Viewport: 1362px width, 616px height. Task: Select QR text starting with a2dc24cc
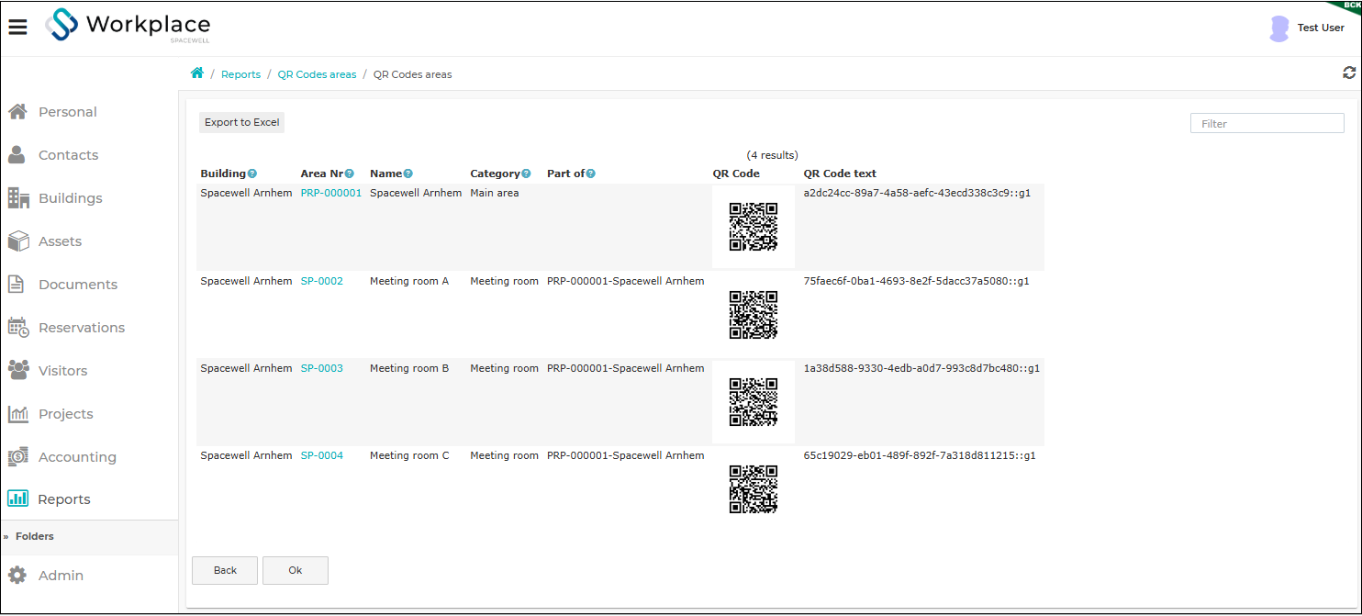click(917, 194)
